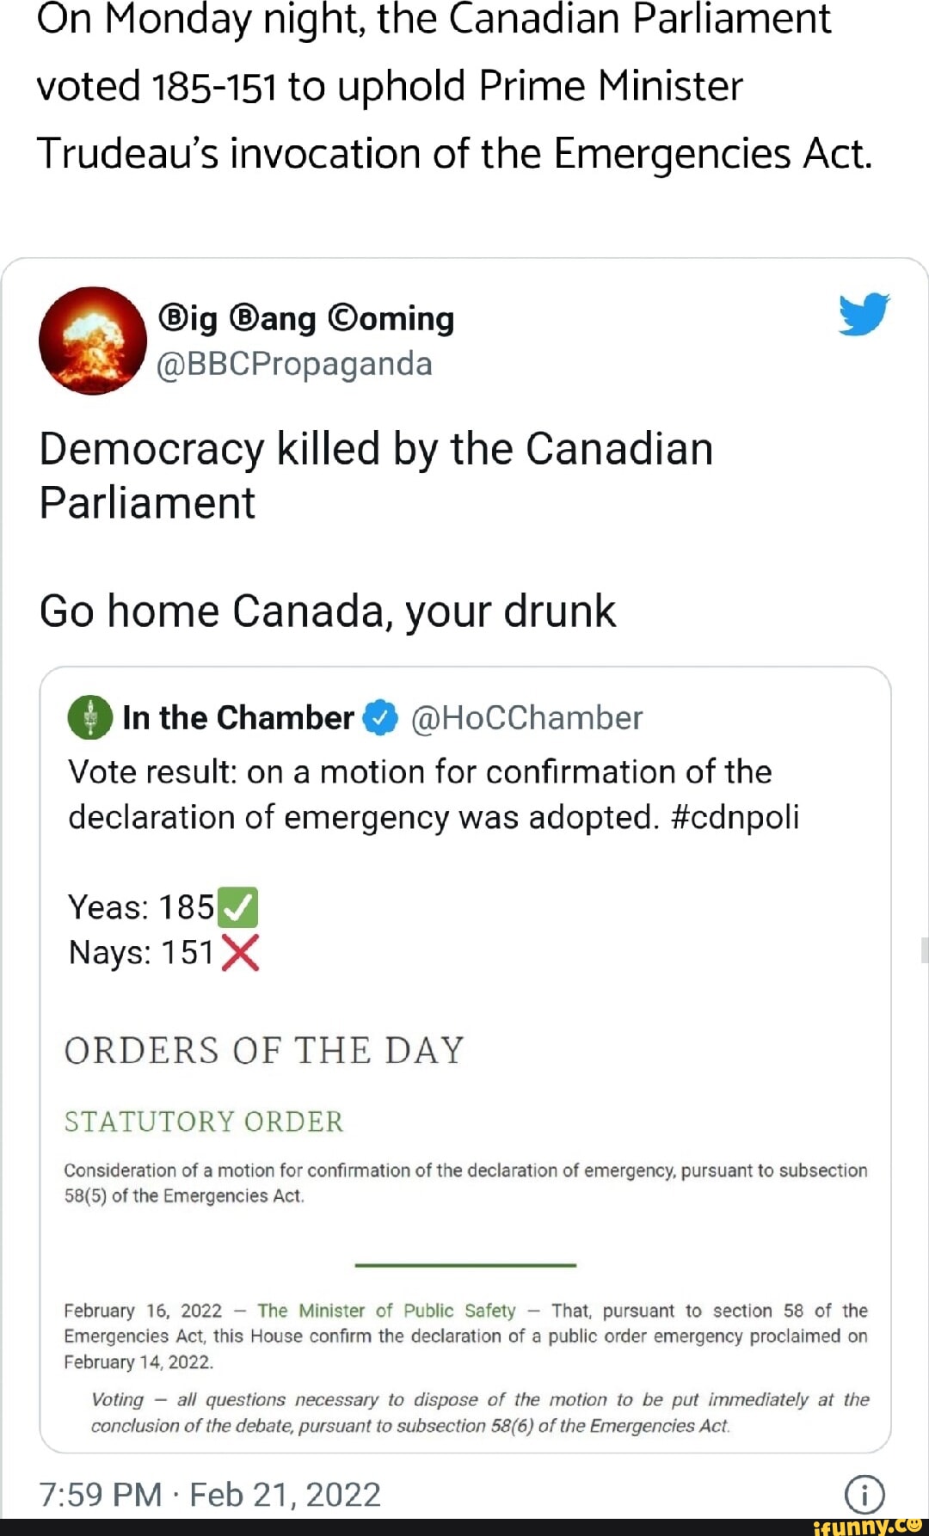Click the page scrollbar handle on right edge
929x1536 pixels.
(x=924, y=949)
